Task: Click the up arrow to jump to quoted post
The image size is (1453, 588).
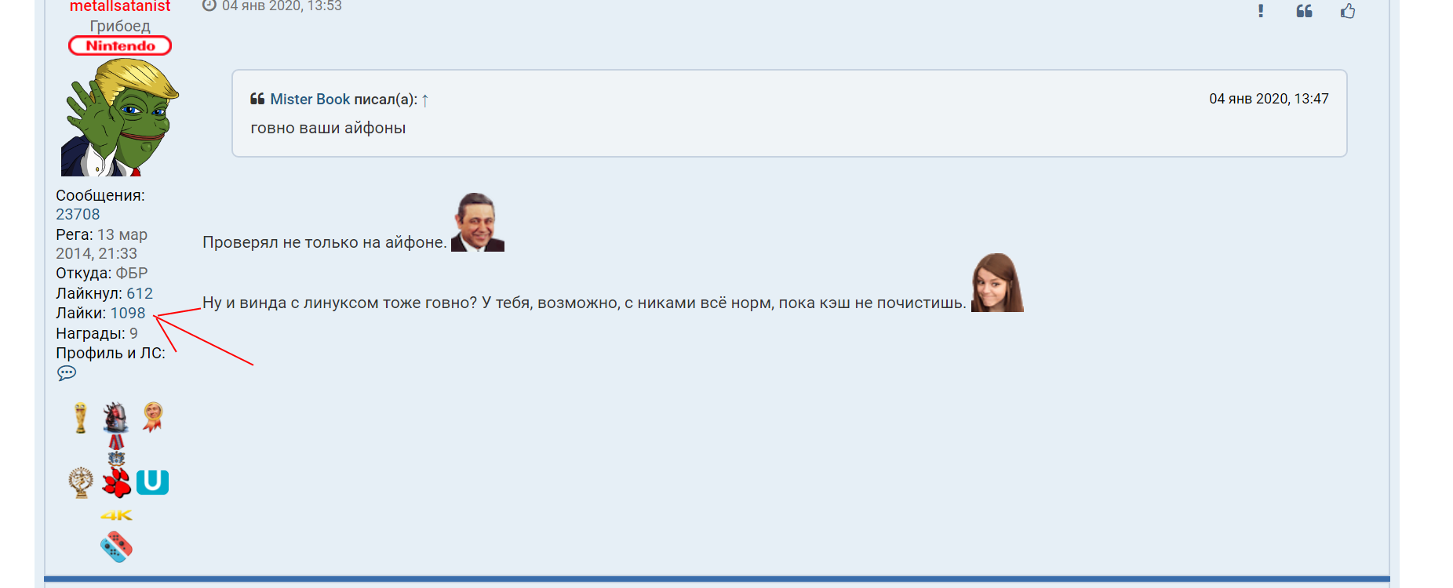Action: [x=424, y=100]
